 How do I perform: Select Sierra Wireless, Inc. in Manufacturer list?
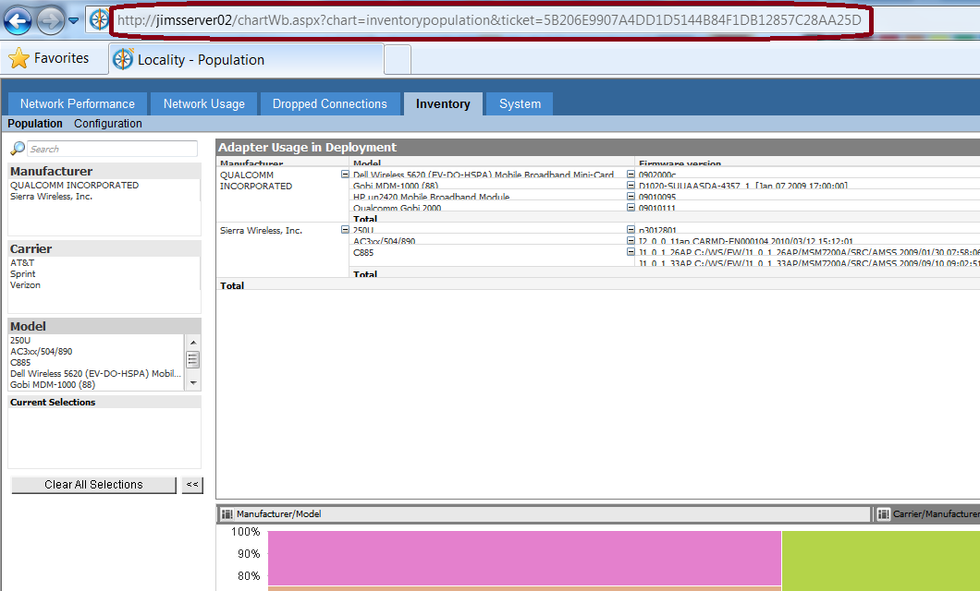pos(51,197)
